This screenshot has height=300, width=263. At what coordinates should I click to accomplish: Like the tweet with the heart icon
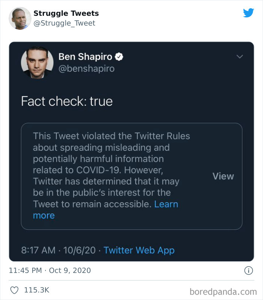coord(15,290)
